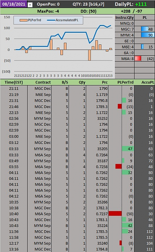Select the 08/18/2021 date cell
Viewport: 155px width, 252px height.
tap(14, 4)
